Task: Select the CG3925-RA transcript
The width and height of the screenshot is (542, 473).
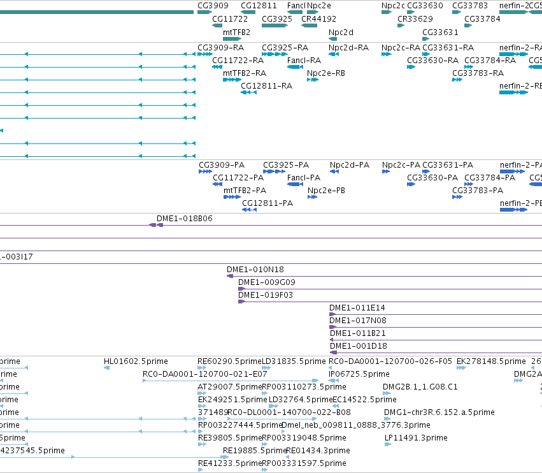Action: pyautogui.click(x=275, y=54)
